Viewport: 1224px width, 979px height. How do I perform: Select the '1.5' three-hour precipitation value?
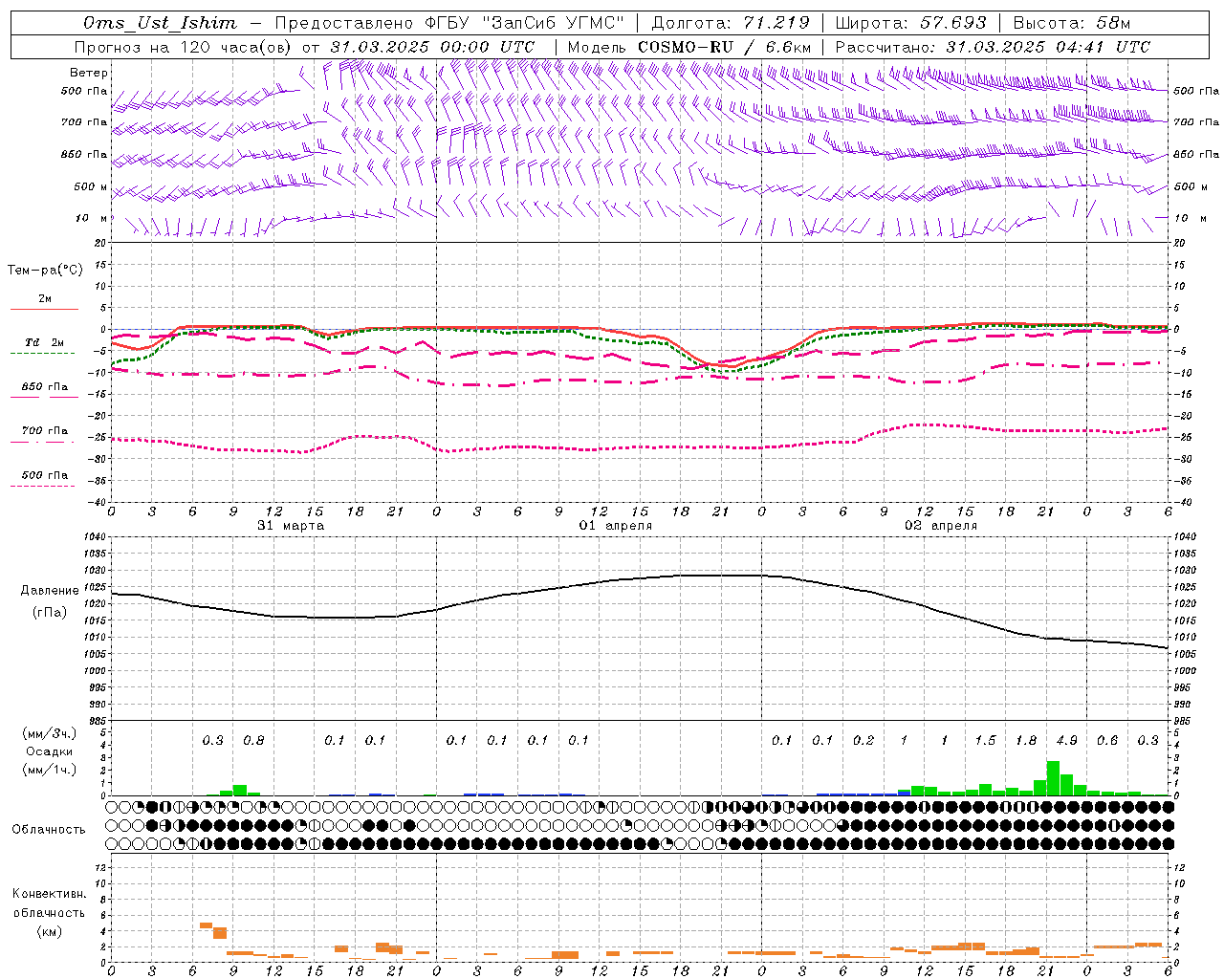[985, 741]
